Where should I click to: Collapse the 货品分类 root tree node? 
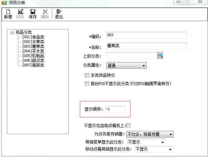[x=12, y=33]
